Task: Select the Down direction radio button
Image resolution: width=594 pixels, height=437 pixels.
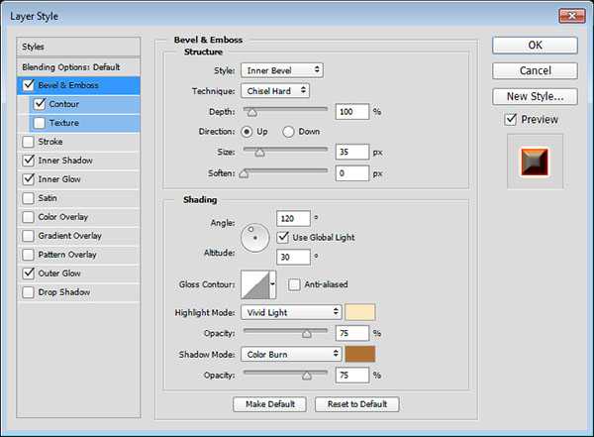Action: [289, 131]
